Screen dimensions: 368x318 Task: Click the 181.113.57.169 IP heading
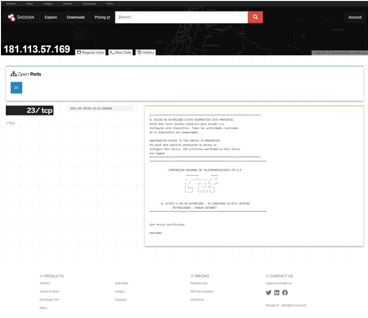point(37,49)
